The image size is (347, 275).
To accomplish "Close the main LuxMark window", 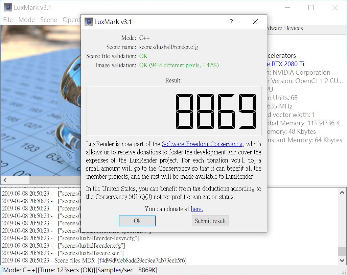I will [335, 7].
